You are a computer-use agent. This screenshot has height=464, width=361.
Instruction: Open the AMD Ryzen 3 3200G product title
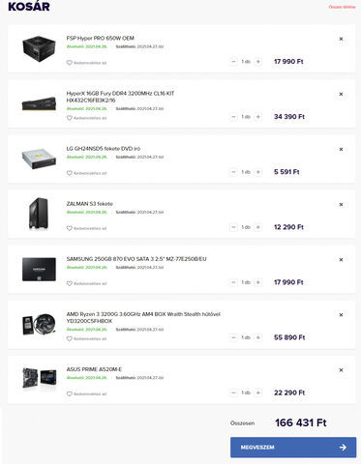coord(143,317)
